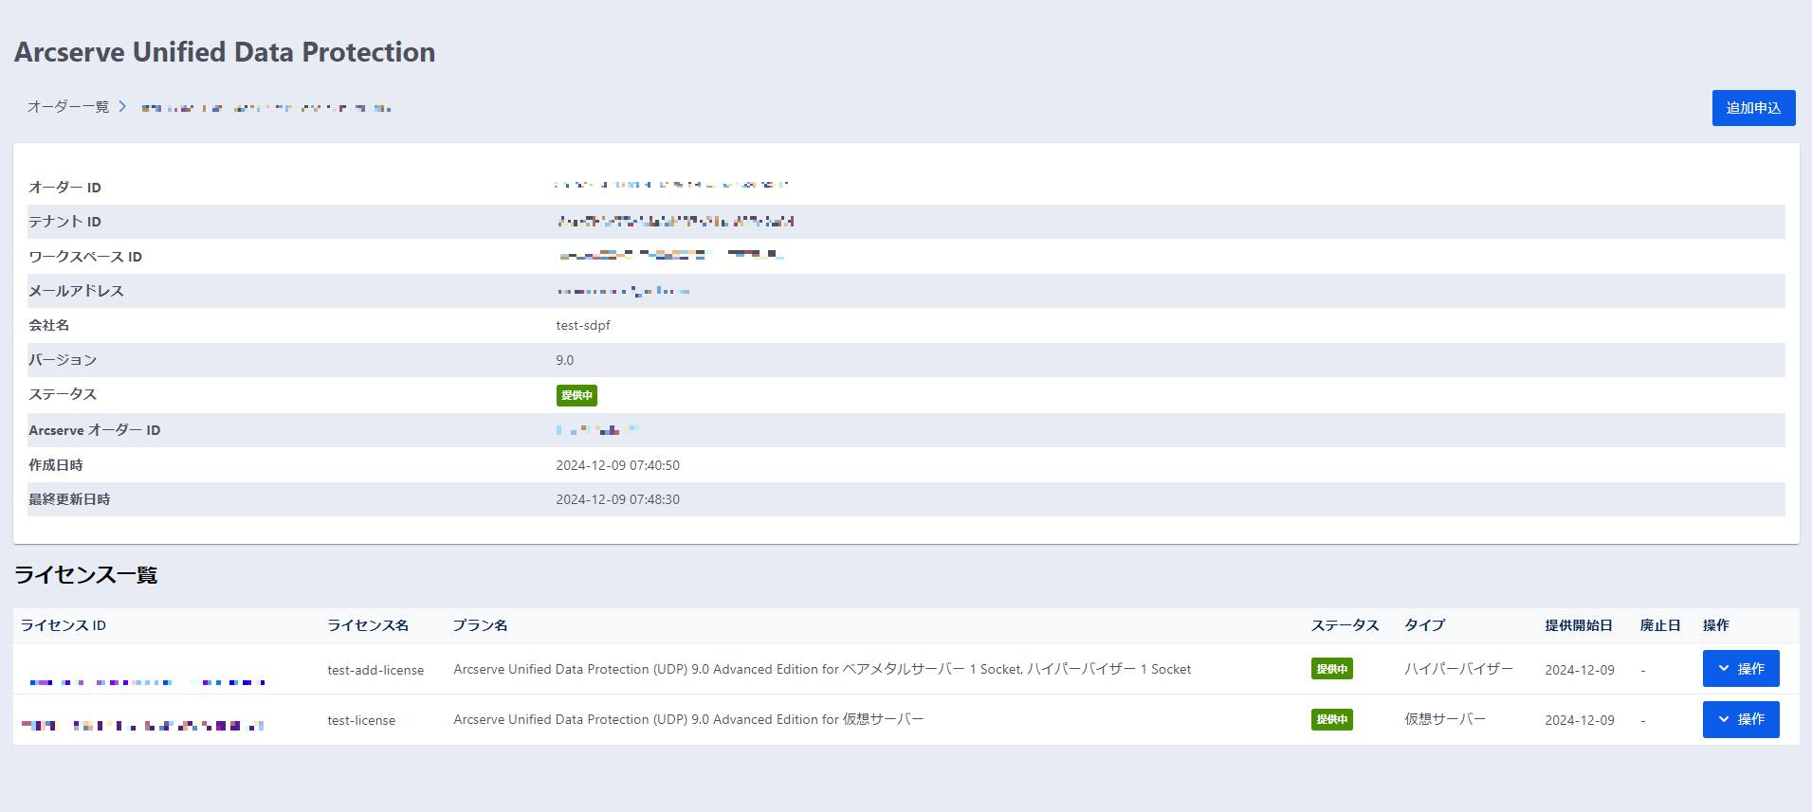The image size is (1812, 812).
Task: Click the company name value test-sdpf
Action: tap(583, 325)
